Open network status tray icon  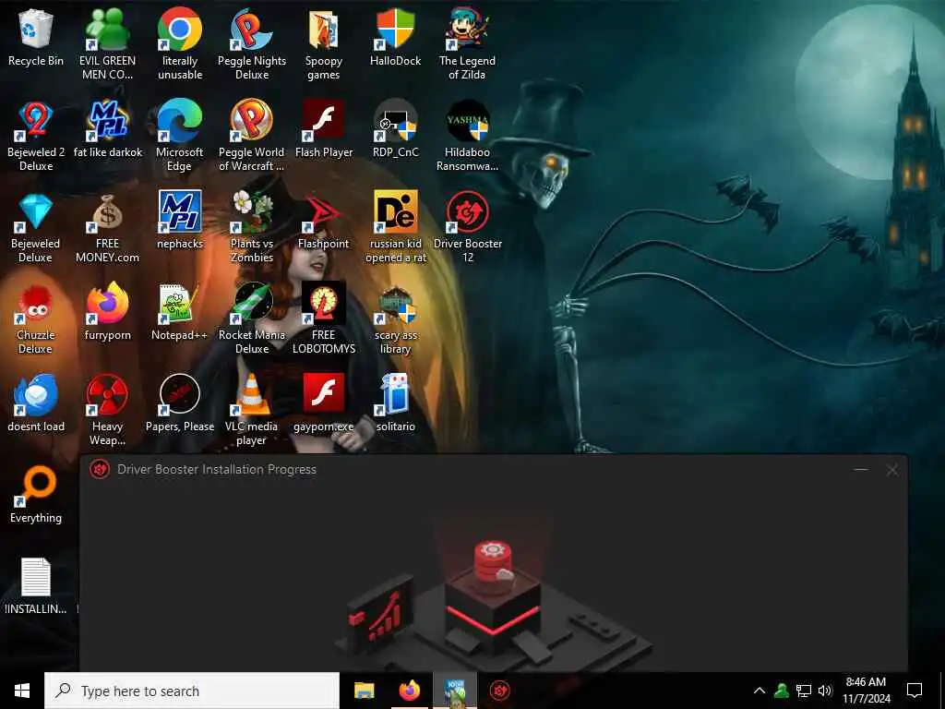(x=804, y=691)
